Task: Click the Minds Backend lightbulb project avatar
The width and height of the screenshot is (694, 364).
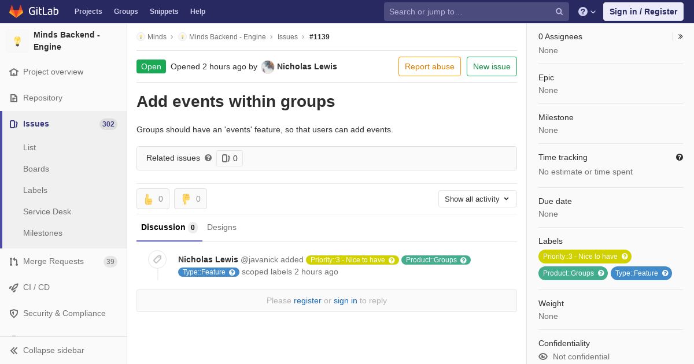Action: (x=17, y=41)
